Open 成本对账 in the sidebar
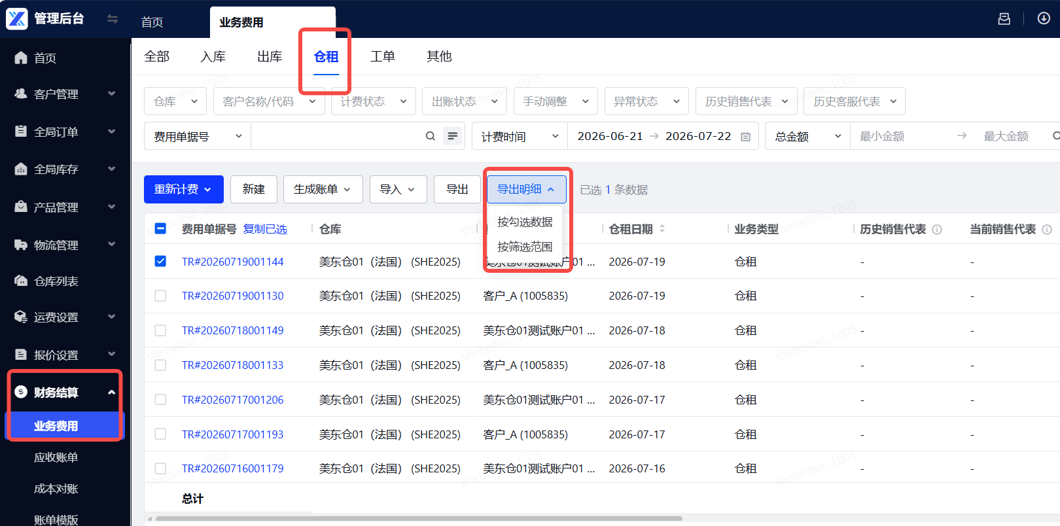Viewport: 1060px width, 526px height. pos(56,489)
